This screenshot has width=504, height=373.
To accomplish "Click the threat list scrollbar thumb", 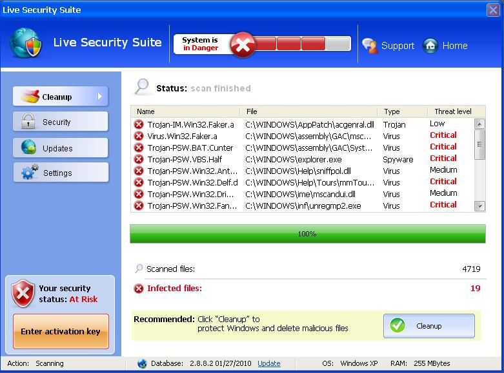I will point(479,144).
